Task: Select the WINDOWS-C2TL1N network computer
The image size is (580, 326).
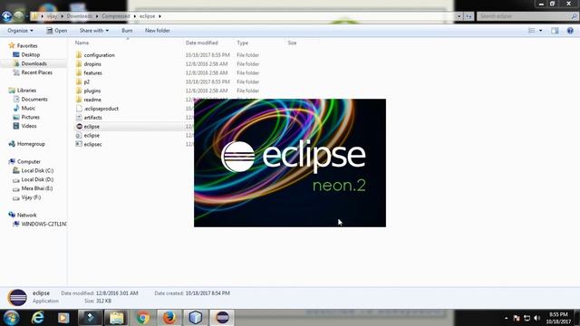Action: point(43,224)
